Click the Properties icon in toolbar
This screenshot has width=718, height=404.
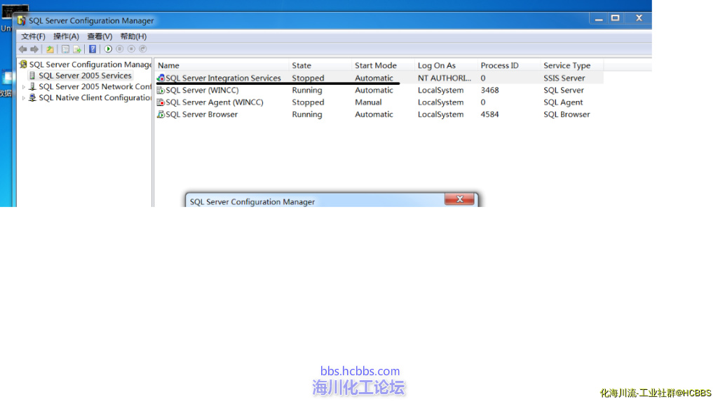coord(65,49)
